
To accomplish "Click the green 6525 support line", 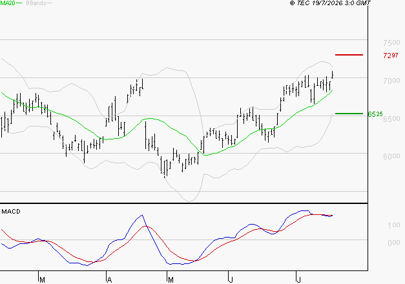I will [x=349, y=114].
